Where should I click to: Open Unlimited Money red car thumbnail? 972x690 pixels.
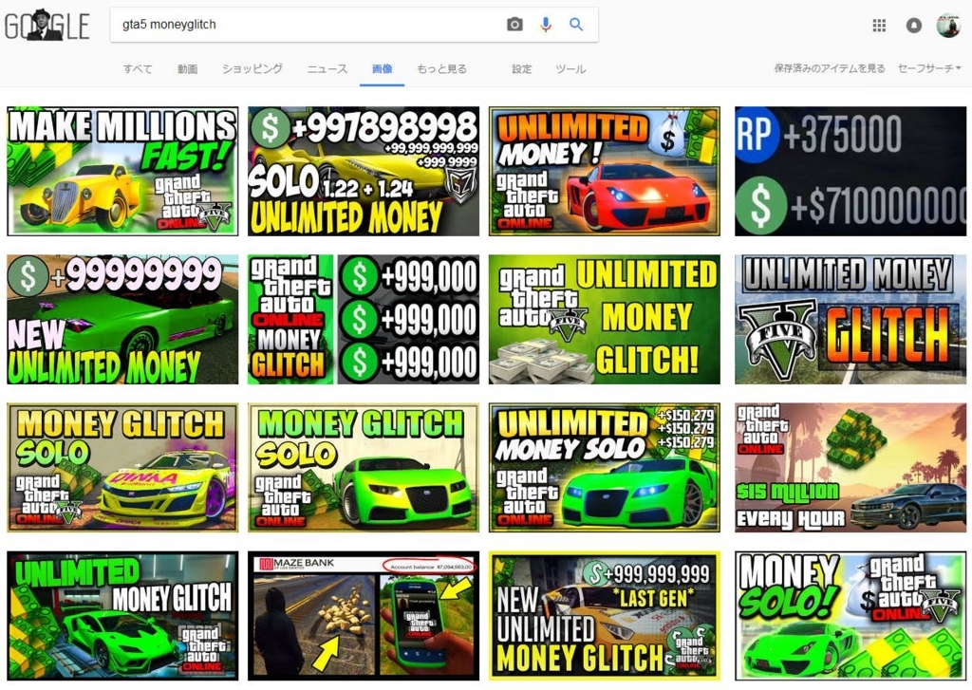point(605,171)
